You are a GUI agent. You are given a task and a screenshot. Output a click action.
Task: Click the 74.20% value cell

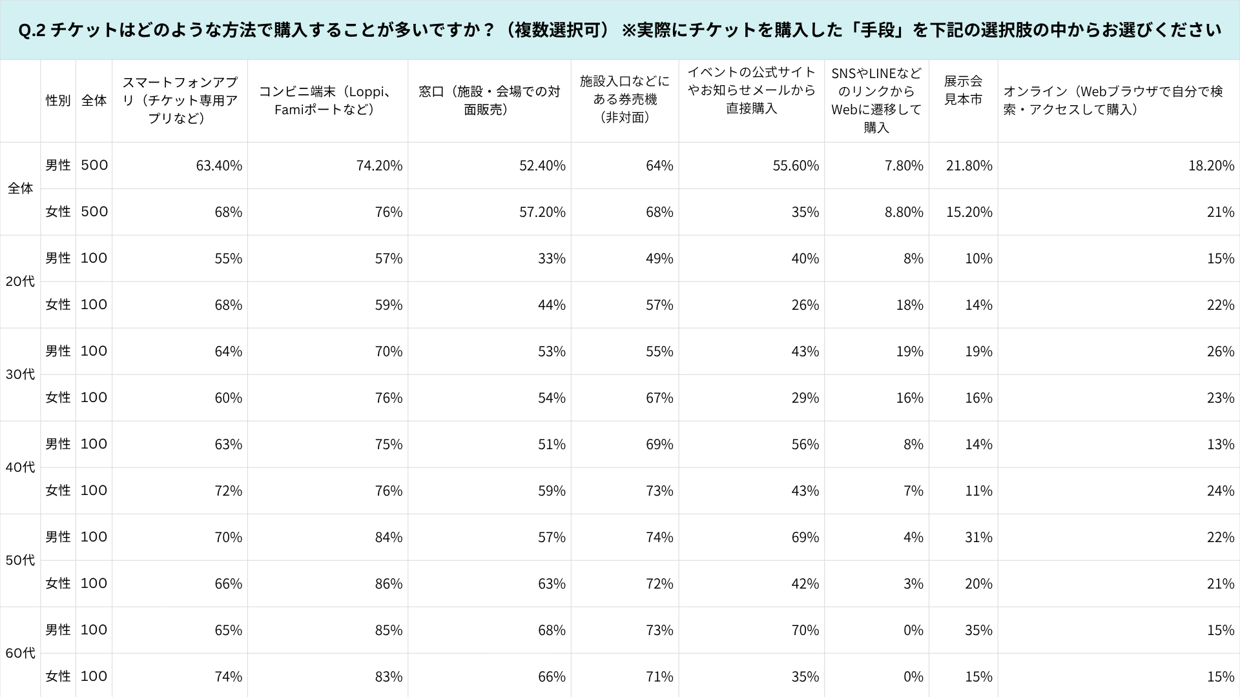[379, 166]
